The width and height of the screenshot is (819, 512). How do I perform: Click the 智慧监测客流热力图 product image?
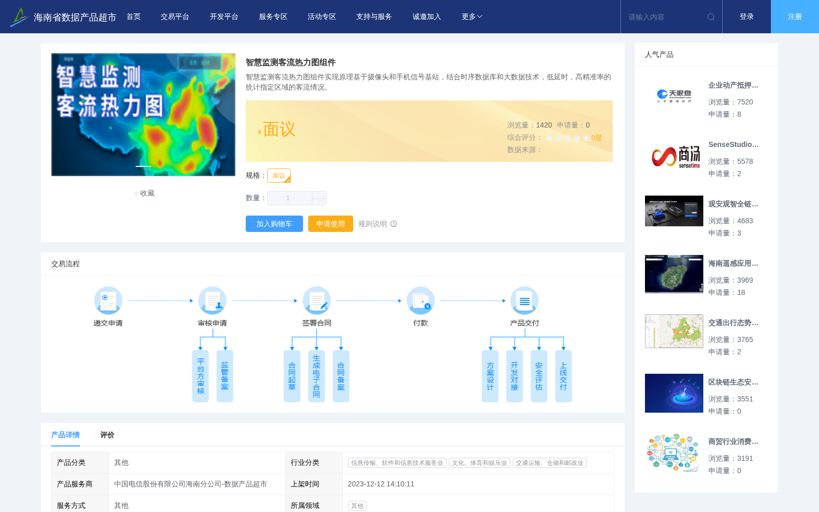coord(143,115)
